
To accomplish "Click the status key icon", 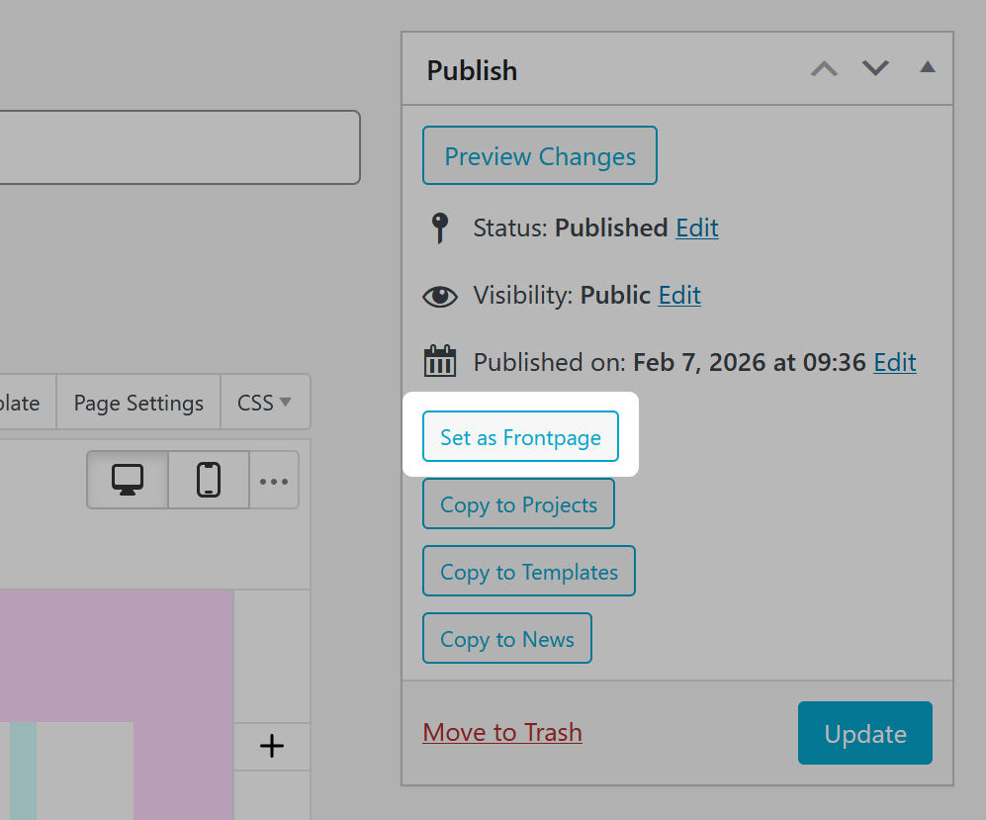I will point(440,228).
